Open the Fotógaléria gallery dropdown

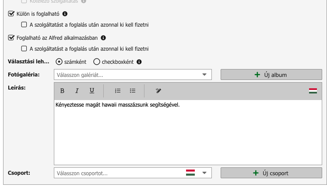click(x=133, y=75)
